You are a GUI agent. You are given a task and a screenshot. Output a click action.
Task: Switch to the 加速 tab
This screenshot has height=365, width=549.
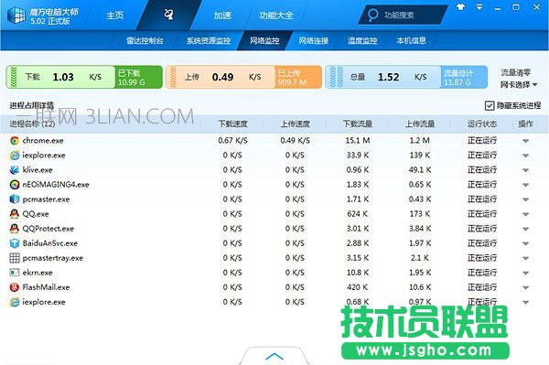tap(222, 16)
